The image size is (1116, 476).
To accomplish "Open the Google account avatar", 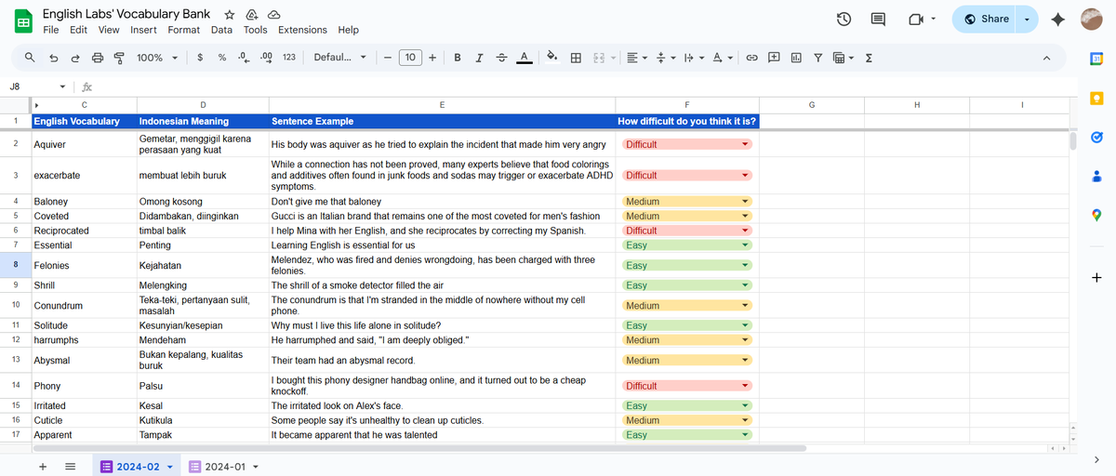I will pos(1092,19).
